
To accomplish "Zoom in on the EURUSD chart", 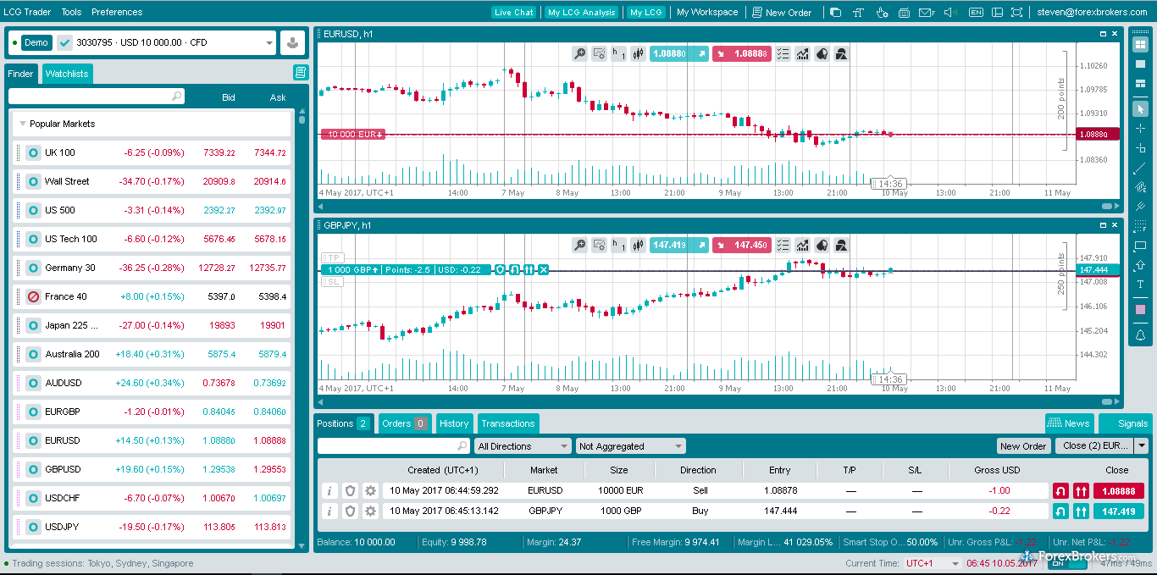I will [x=579, y=53].
